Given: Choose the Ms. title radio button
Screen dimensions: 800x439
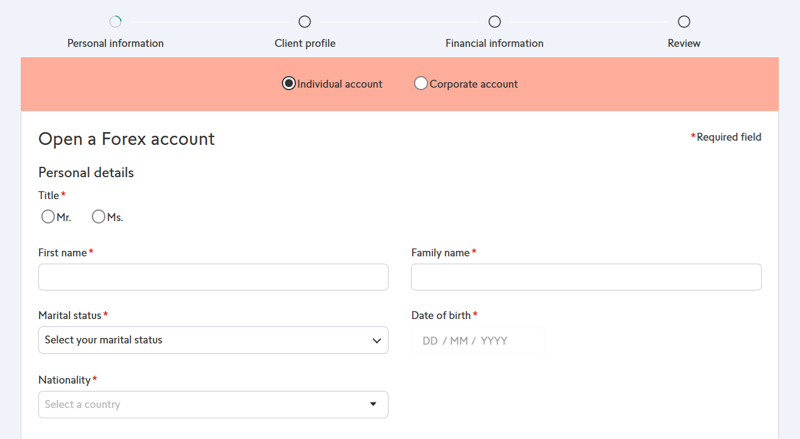Looking at the screenshot, I should pyautogui.click(x=99, y=217).
